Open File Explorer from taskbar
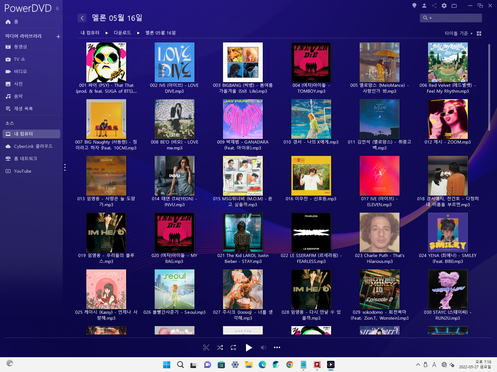497x372 pixels. pyautogui.click(x=249, y=365)
